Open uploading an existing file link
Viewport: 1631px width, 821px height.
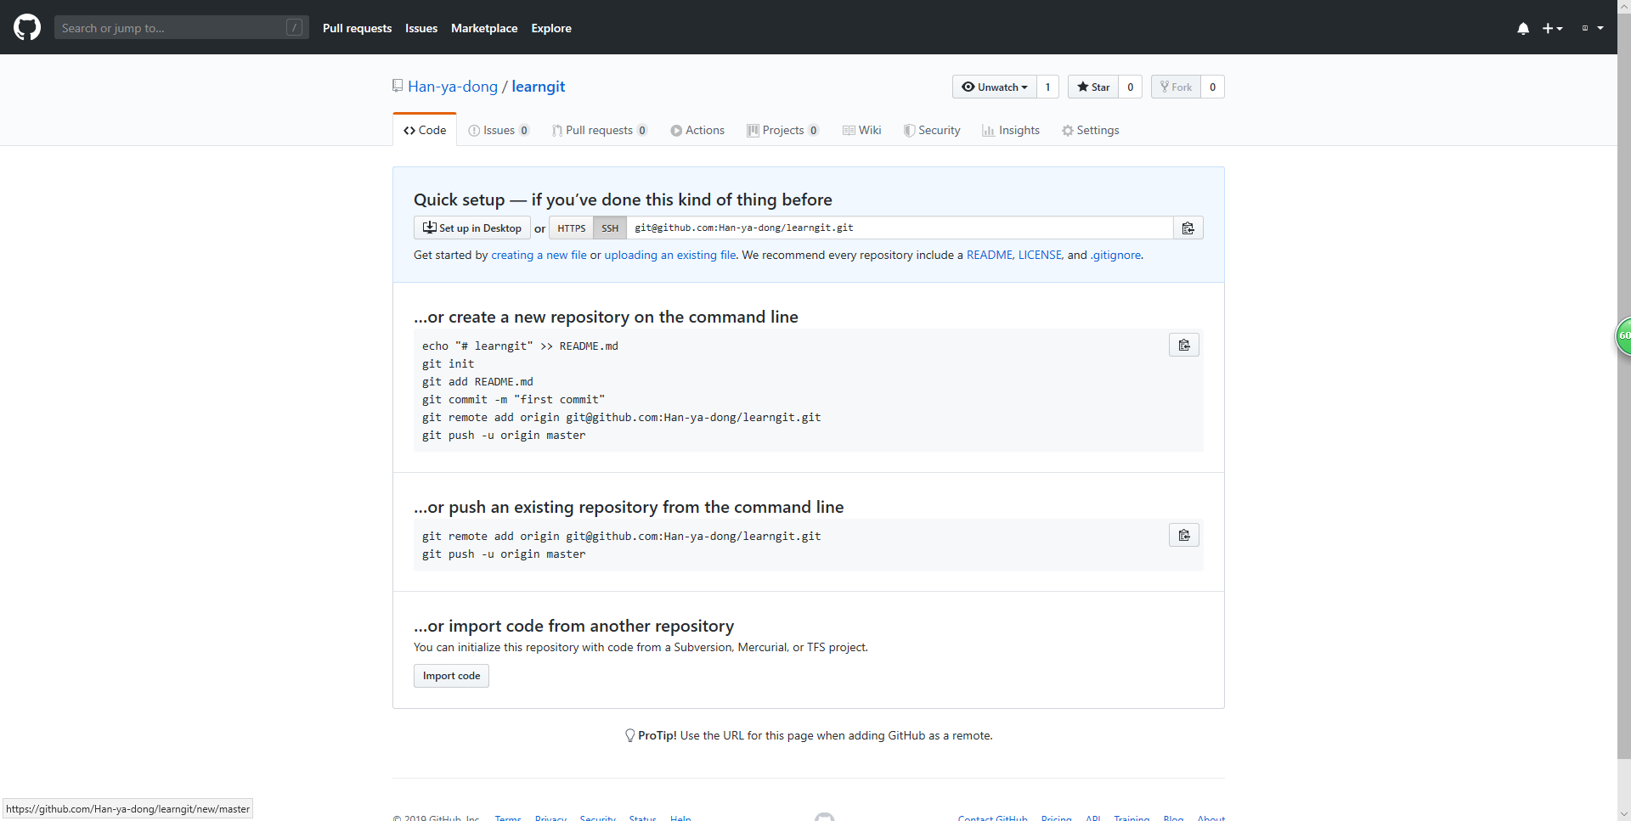click(x=670, y=255)
